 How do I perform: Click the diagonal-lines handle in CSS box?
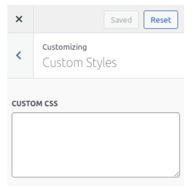pos(176,174)
